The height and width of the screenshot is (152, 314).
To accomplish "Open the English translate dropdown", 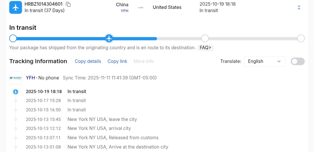I will tap(264, 61).
